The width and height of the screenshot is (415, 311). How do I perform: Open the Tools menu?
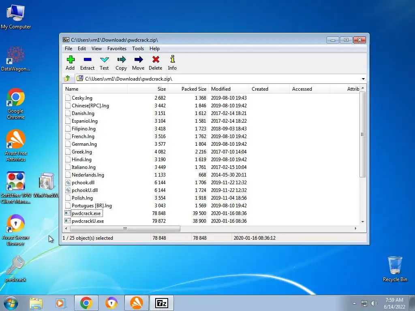pyautogui.click(x=138, y=49)
